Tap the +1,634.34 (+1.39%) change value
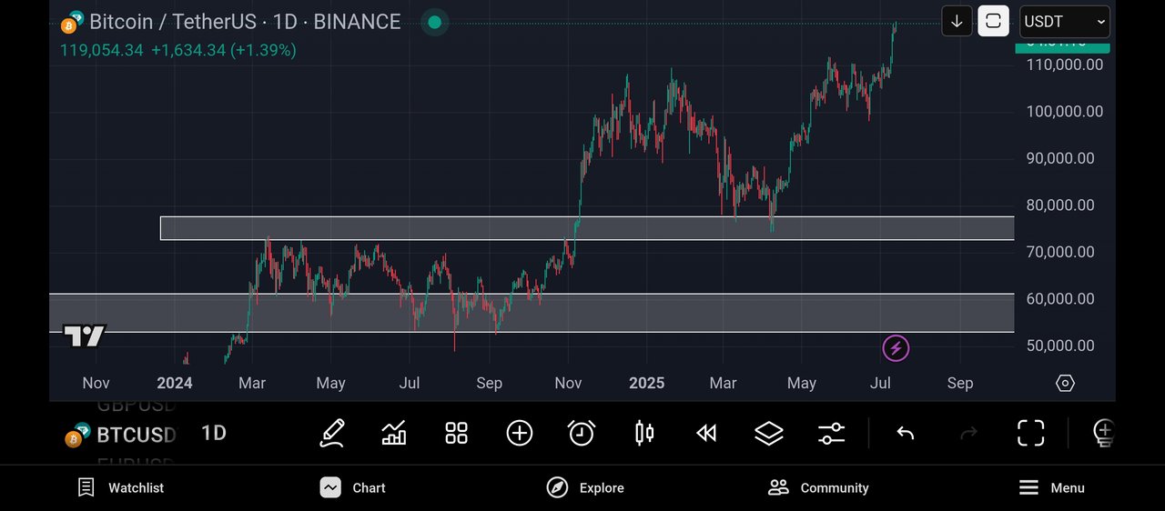The width and height of the screenshot is (1165, 511). pyautogui.click(x=224, y=50)
